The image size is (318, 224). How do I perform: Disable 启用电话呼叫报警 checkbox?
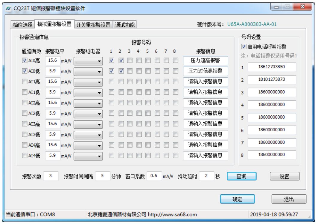pyautogui.click(x=244, y=47)
